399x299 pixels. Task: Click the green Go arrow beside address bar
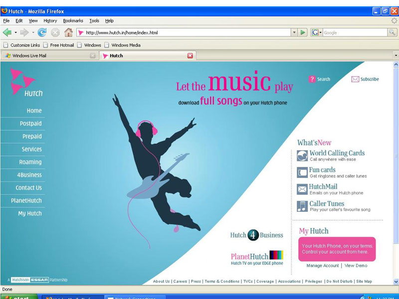pyautogui.click(x=303, y=32)
